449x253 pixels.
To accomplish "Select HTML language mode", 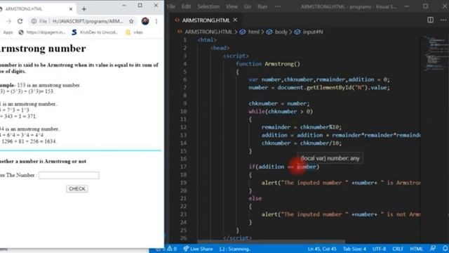I will pyautogui.click(x=416, y=249).
